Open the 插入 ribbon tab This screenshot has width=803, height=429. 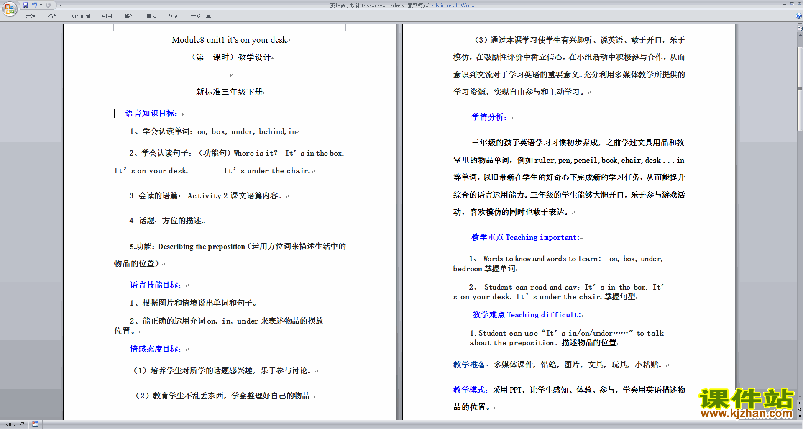pyautogui.click(x=52, y=16)
